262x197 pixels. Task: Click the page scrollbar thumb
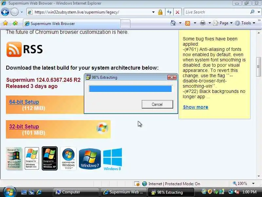coord(258,67)
